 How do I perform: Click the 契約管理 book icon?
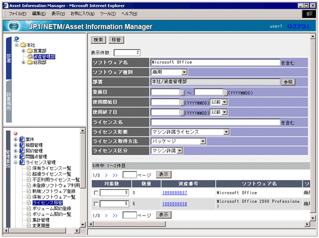coord(22,151)
